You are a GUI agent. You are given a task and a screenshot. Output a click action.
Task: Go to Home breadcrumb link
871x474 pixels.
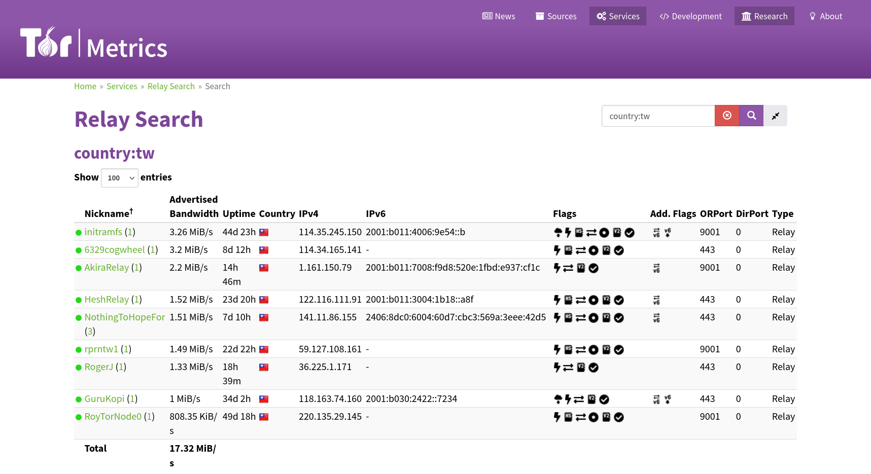[85, 86]
